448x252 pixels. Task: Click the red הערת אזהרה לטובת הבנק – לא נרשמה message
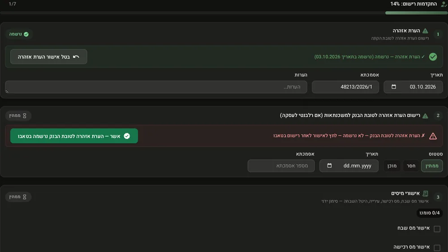(x=349, y=136)
